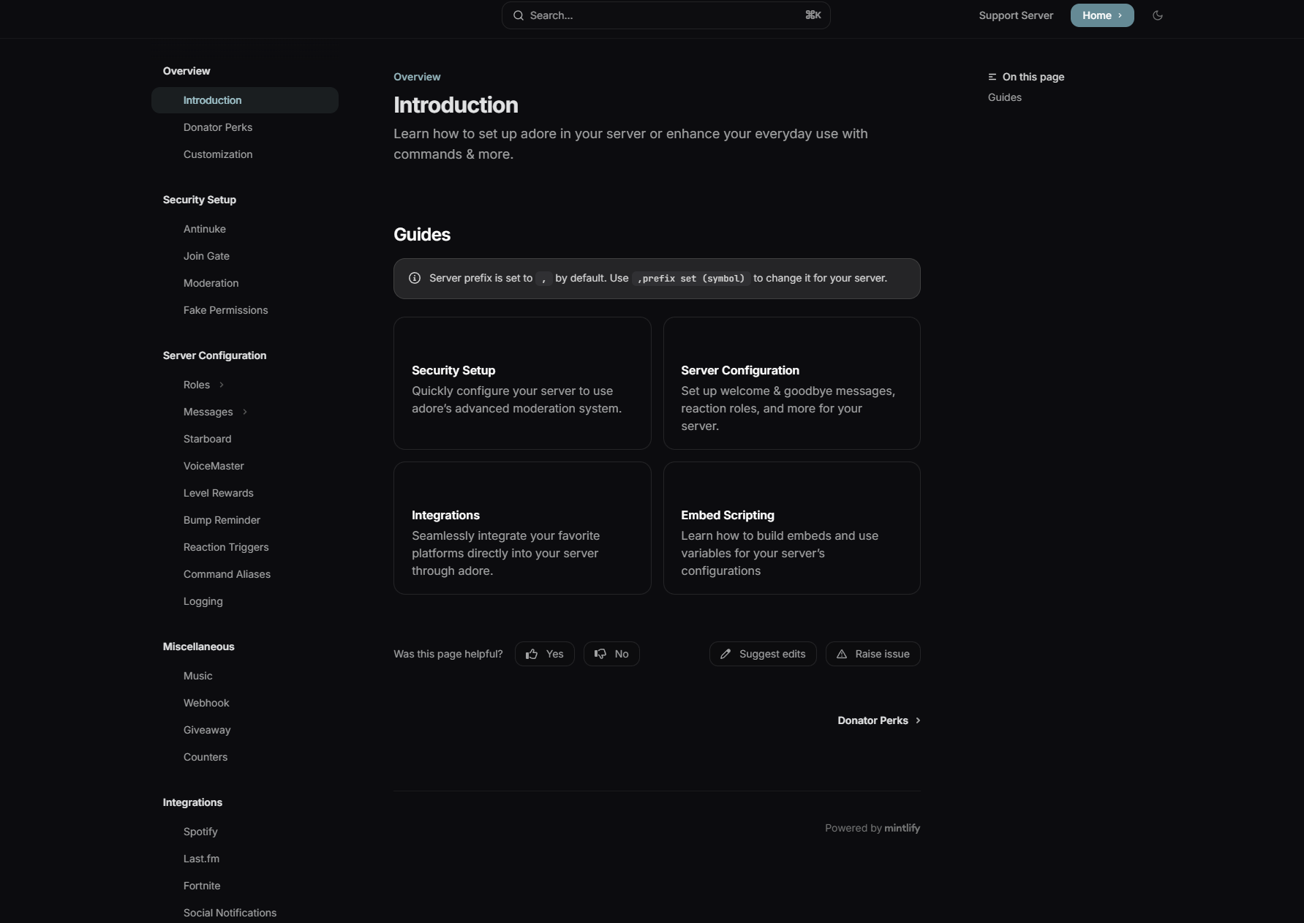This screenshot has width=1304, height=923.
Task: Open Reaction Triggers sidebar page
Action: pos(245,547)
